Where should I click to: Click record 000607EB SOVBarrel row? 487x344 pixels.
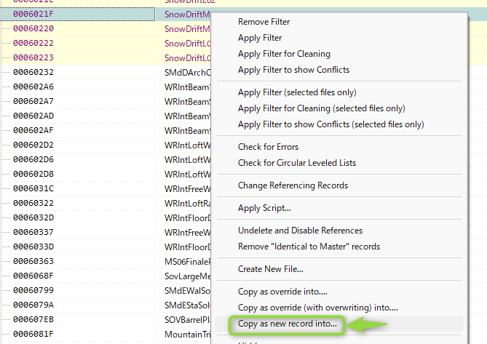click(33, 319)
